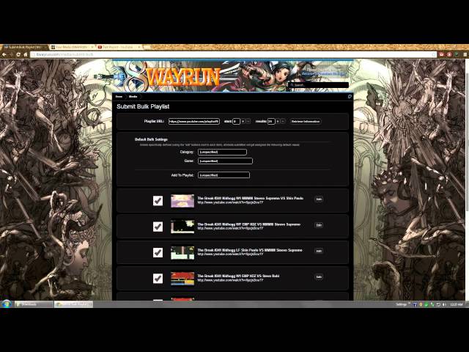469x352 pixels.
Task: Click the icon at right of breadcrumb bar
Action: (x=350, y=97)
